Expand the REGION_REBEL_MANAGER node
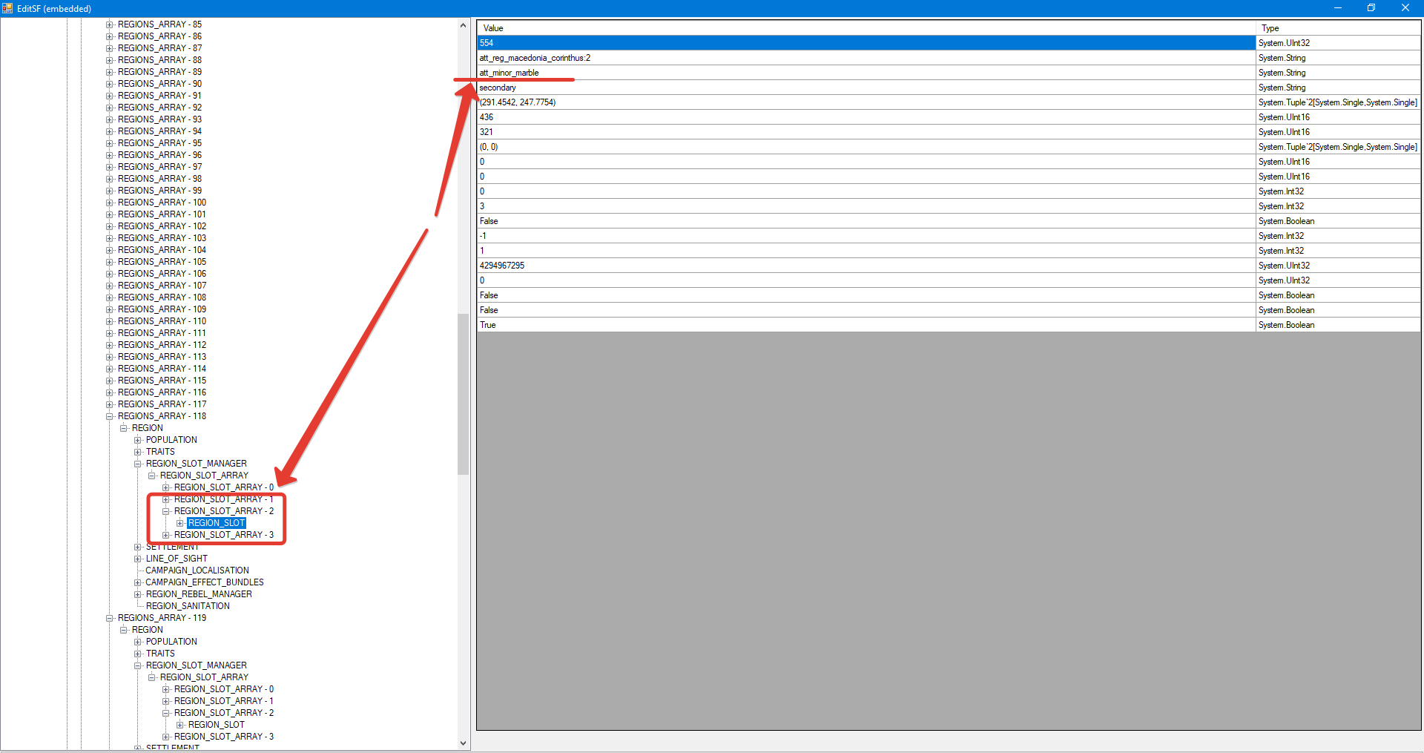Screen dimensions: 1424x753 click(x=138, y=594)
